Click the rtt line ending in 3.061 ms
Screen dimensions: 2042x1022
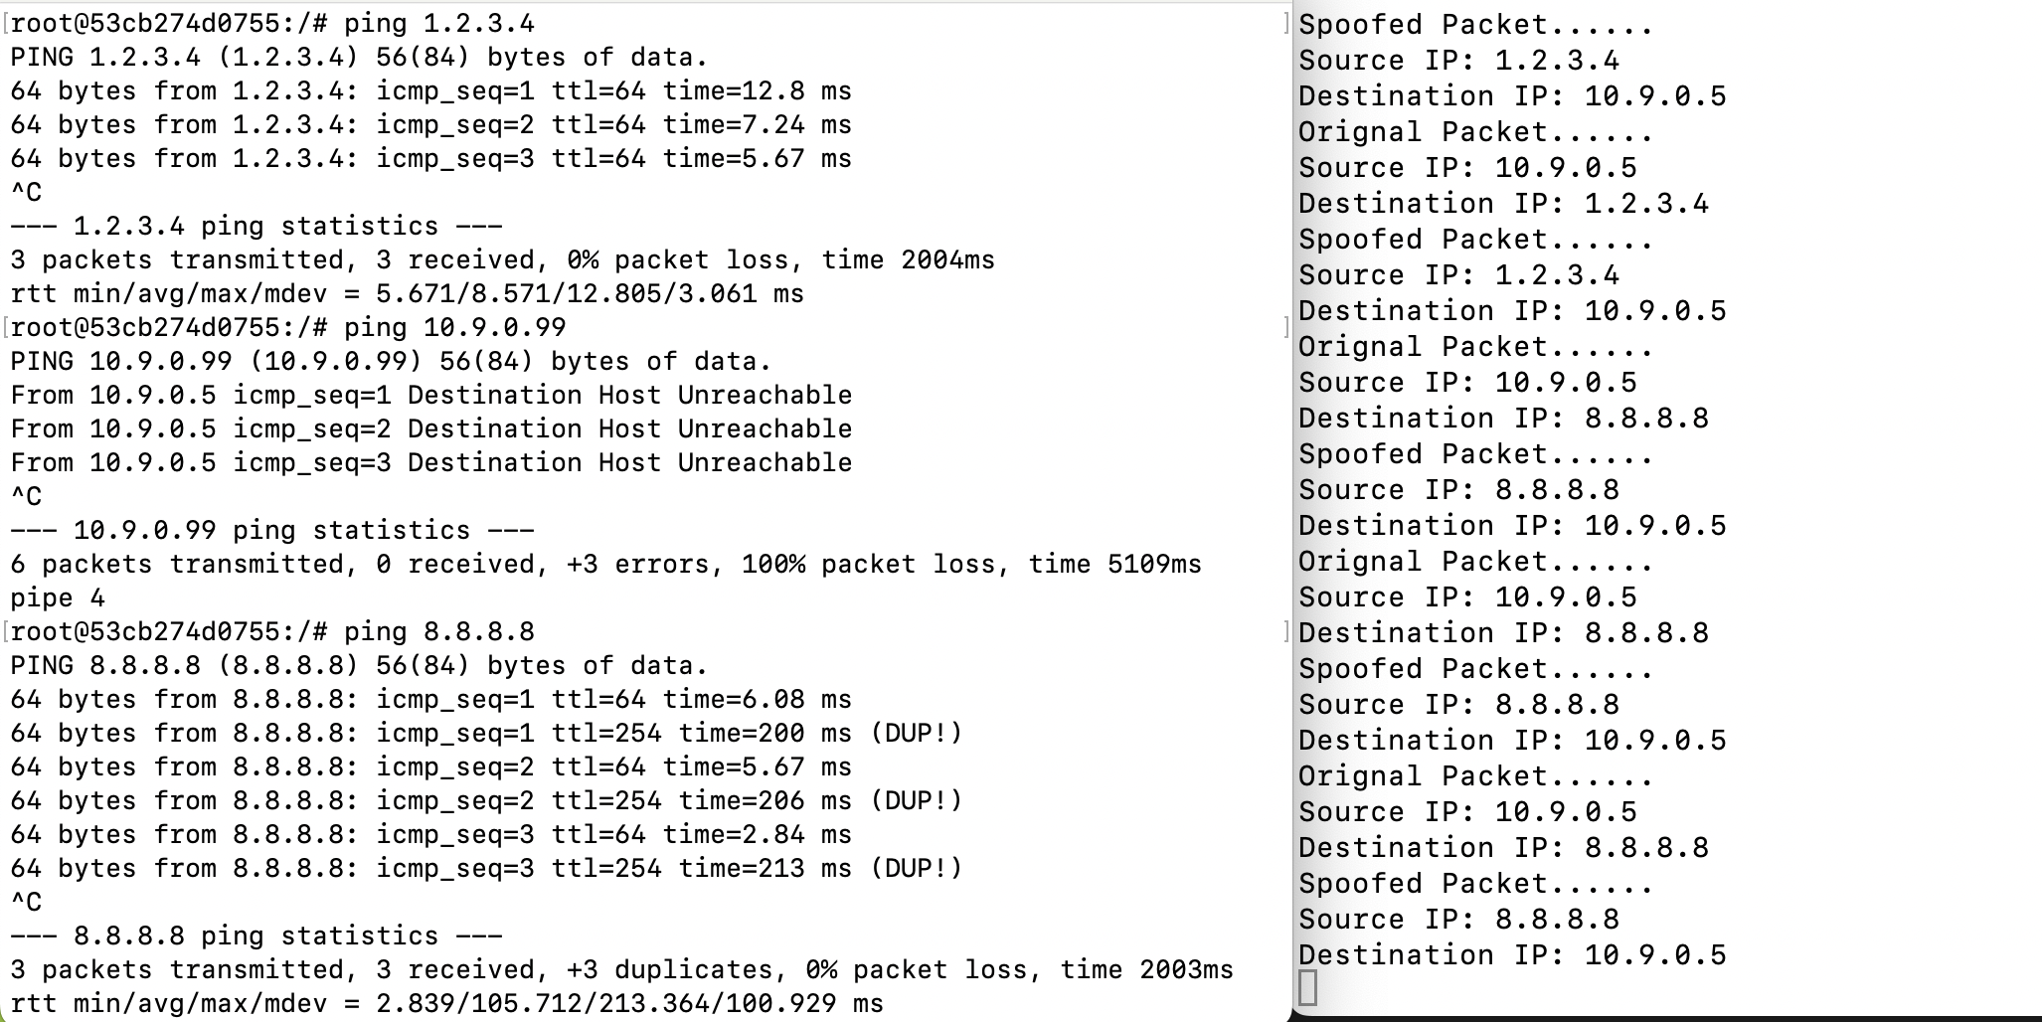coord(407,294)
